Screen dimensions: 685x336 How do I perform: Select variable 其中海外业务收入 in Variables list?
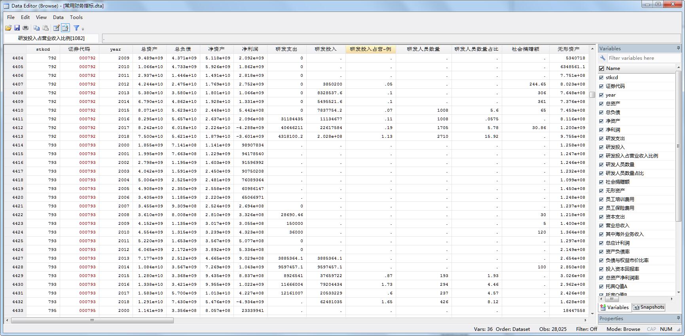pos(624,234)
